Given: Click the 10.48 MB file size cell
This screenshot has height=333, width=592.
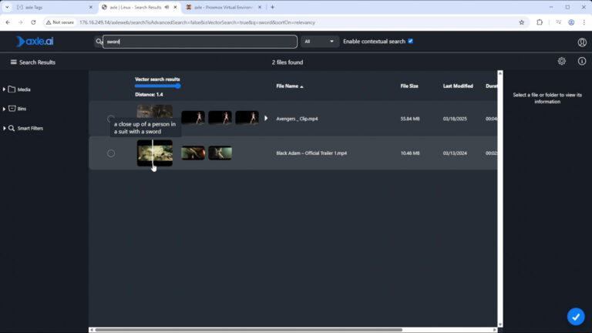Looking at the screenshot, I should [x=409, y=153].
